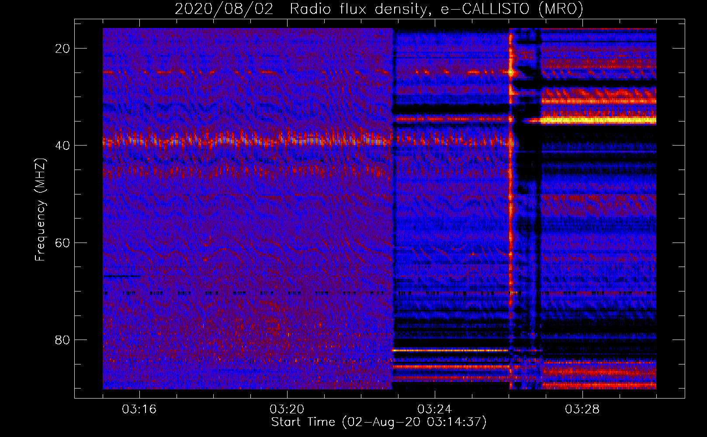The height and width of the screenshot is (437, 707).
Task: Click the plot title '2020/08/02 Radio flux density, e-CALLISTO (MRO)'
Action: (x=379, y=9)
